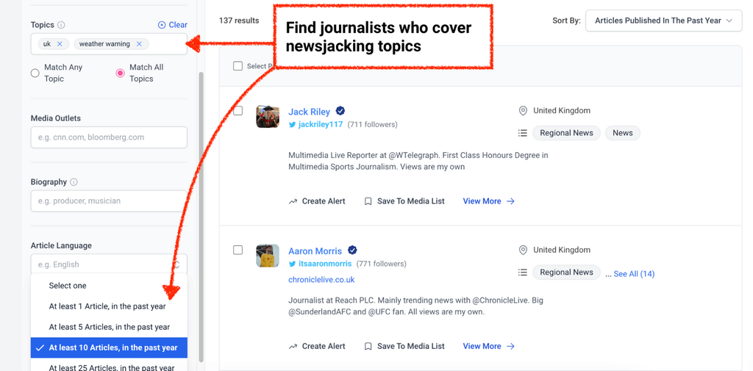Screen dimensions: 753x371
Task: Open Jack Riley's Twitter handle jackriley117
Action: (320, 125)
